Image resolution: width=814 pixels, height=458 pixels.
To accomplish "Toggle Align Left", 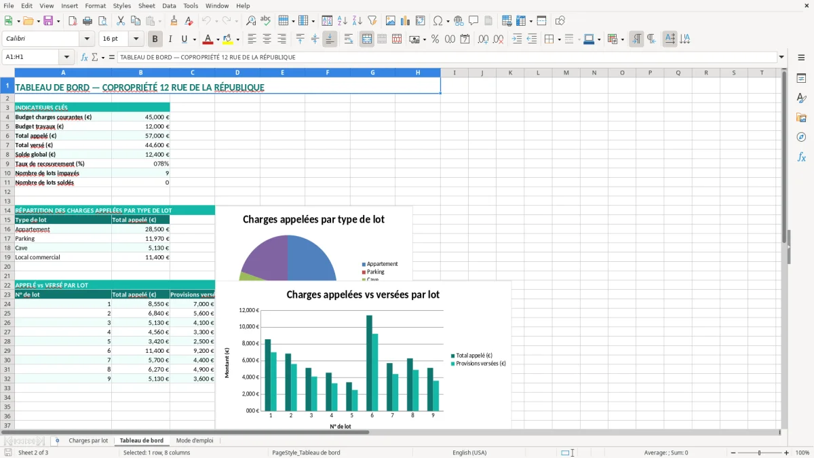I will (x=252, y=39).
